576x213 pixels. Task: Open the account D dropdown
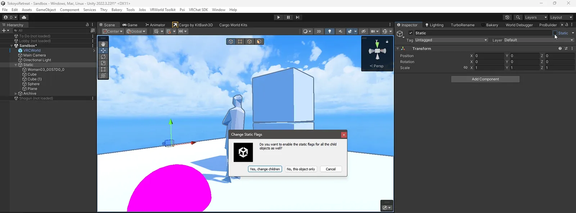(10, 17)
